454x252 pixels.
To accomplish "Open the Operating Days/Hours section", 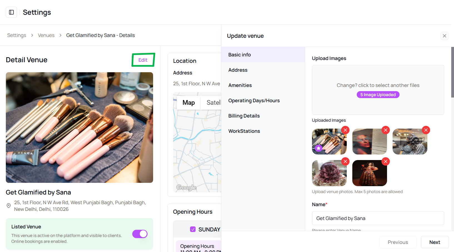I will pos(263,101).
